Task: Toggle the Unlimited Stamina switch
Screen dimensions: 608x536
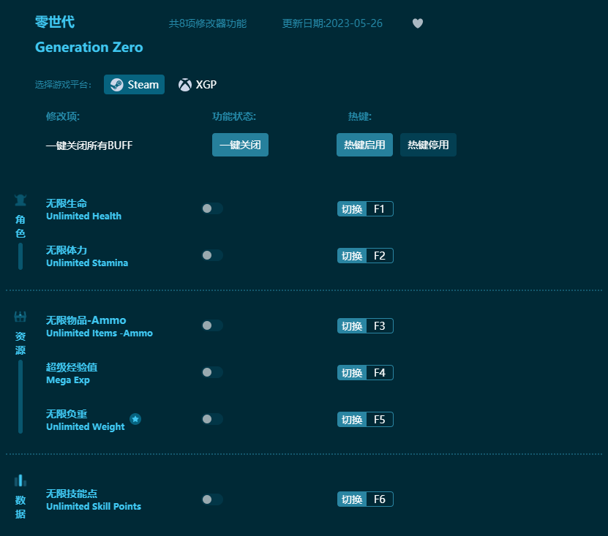Action: pos(212,255)
